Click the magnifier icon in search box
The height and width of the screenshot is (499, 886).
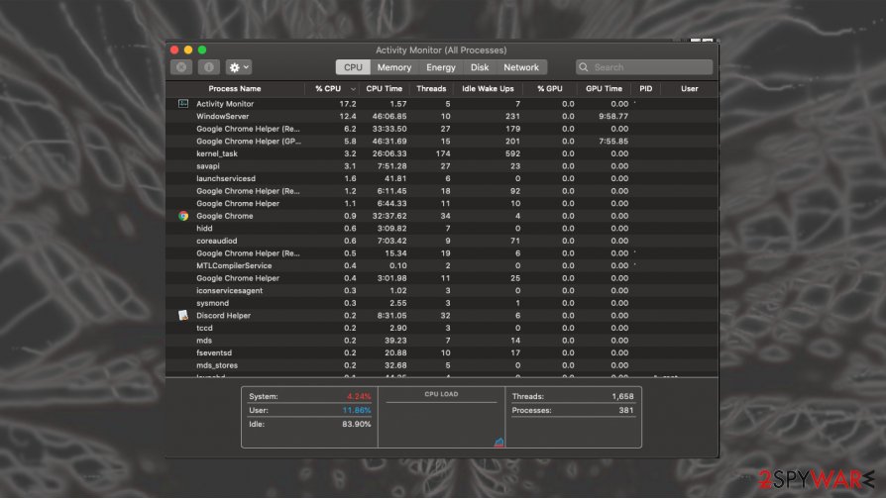click(584, 67)
